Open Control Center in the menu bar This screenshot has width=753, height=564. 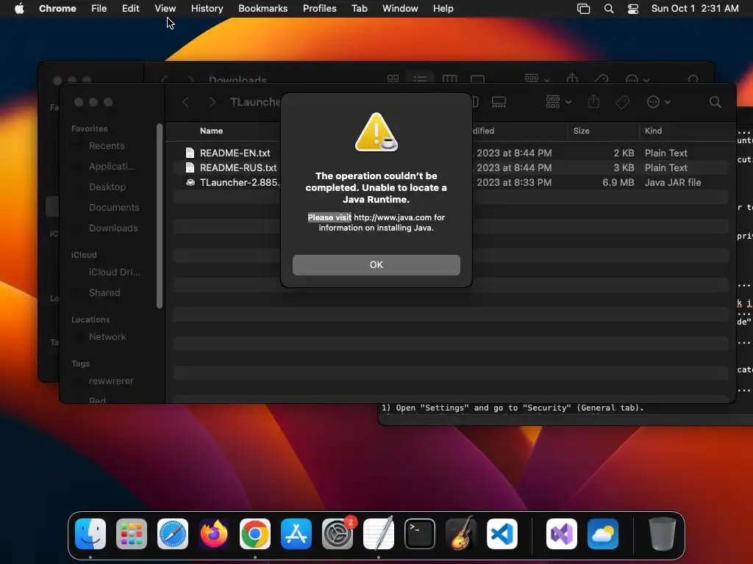pyautogui.click(x=633, y=9)
